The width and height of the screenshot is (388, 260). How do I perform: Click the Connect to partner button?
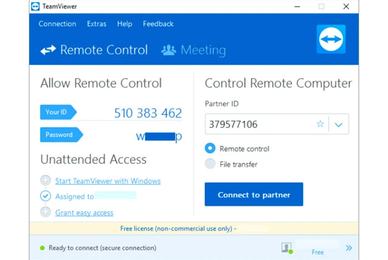point(254,194)
